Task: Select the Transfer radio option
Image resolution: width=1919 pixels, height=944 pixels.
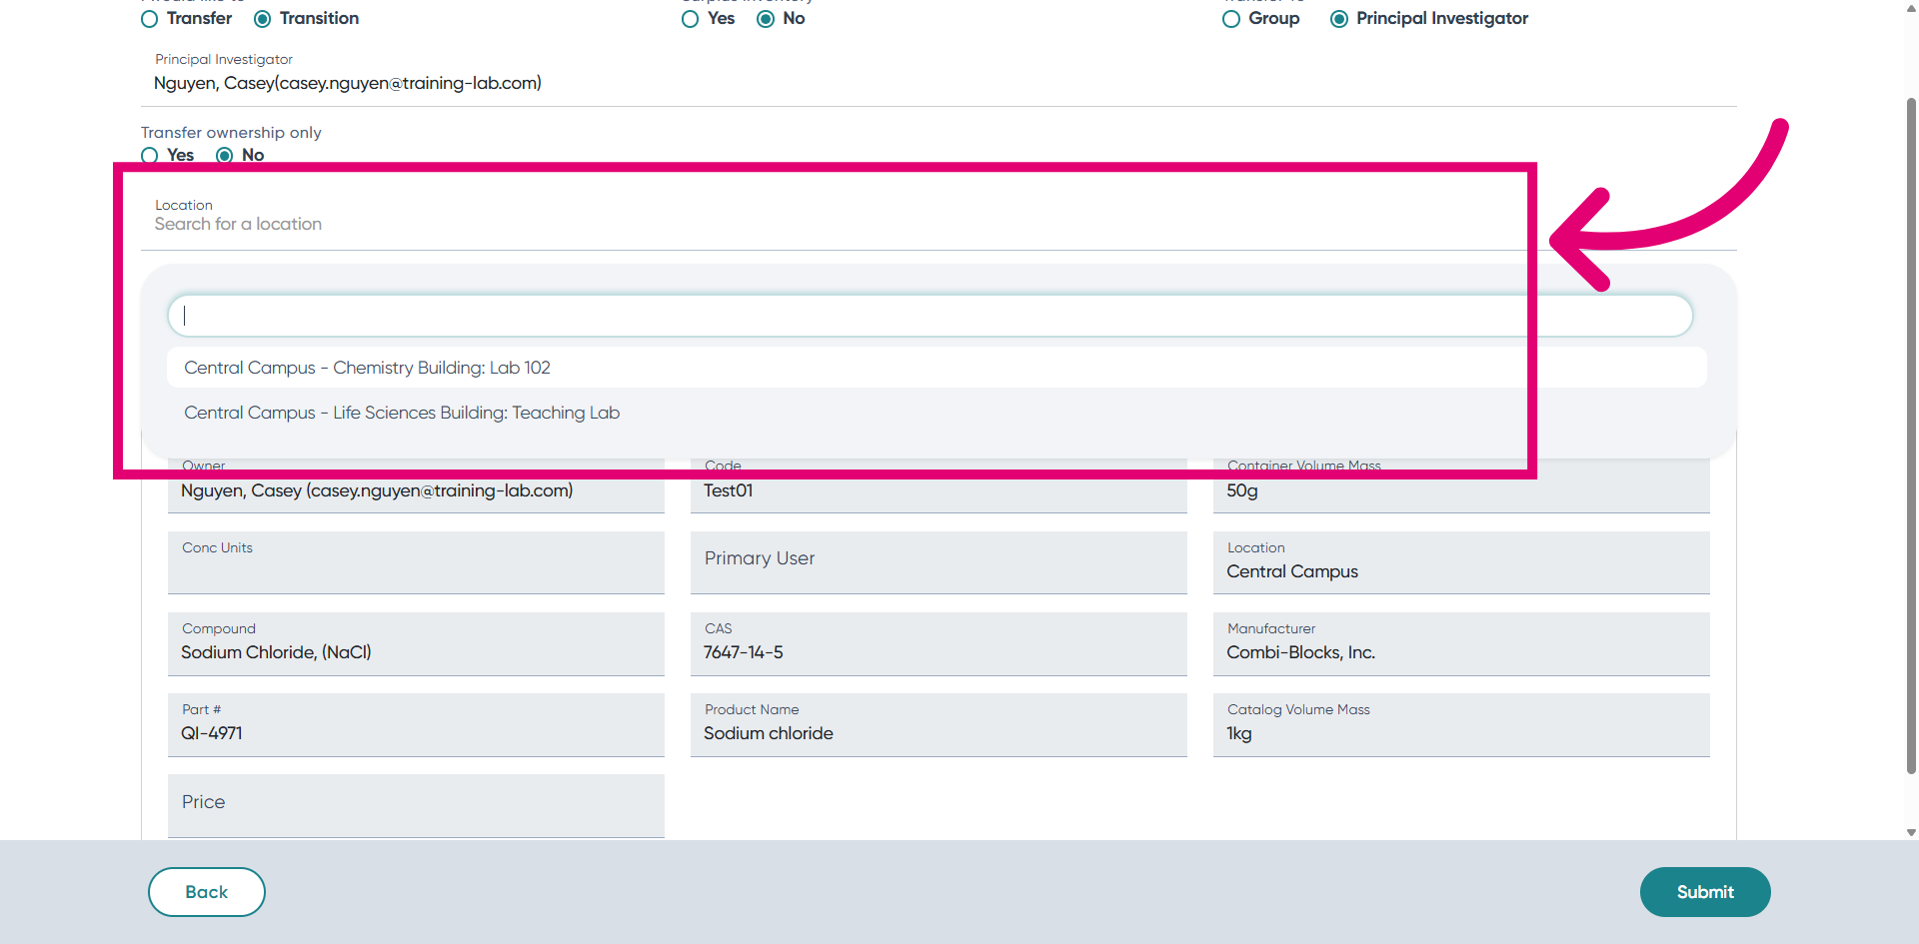Action: click(x=150, y=19)
